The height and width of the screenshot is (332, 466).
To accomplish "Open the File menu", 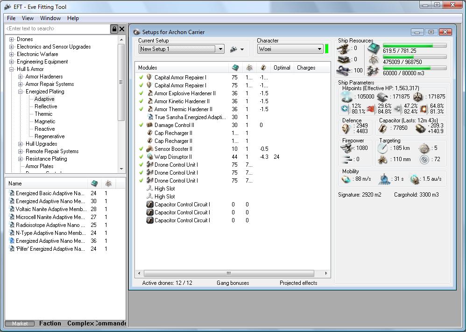I will coord(11,18).
